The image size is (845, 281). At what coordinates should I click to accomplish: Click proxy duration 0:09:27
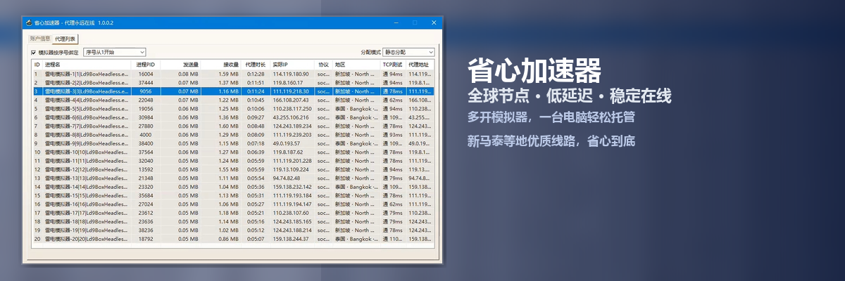click(x=256, y=117)
